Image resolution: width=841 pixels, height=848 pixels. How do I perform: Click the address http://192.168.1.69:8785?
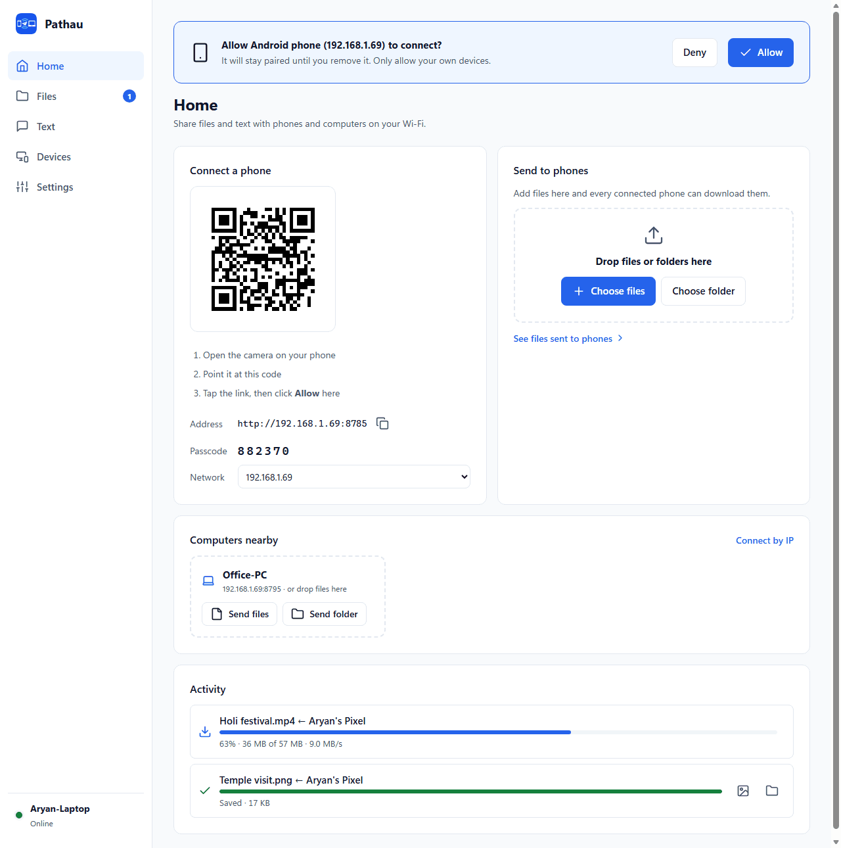click(x=302, y=423)
